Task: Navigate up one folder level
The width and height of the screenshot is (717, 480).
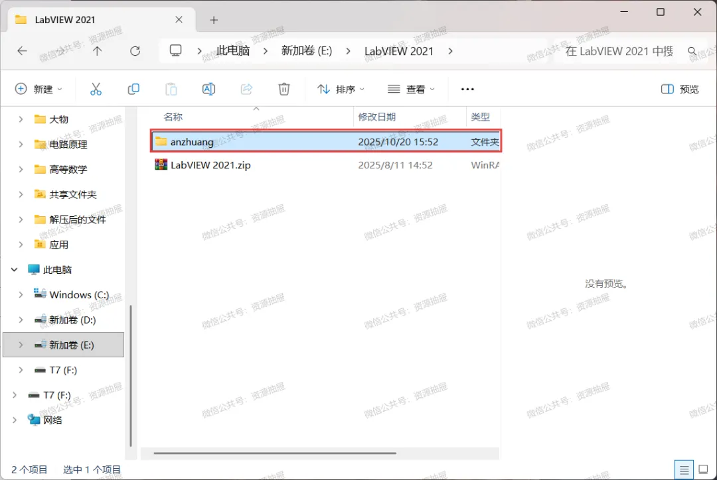Action: [x=97, y=50]
